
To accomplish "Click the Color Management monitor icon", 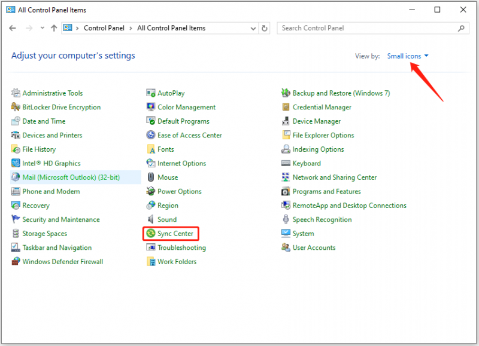I will tap(151, 107).
